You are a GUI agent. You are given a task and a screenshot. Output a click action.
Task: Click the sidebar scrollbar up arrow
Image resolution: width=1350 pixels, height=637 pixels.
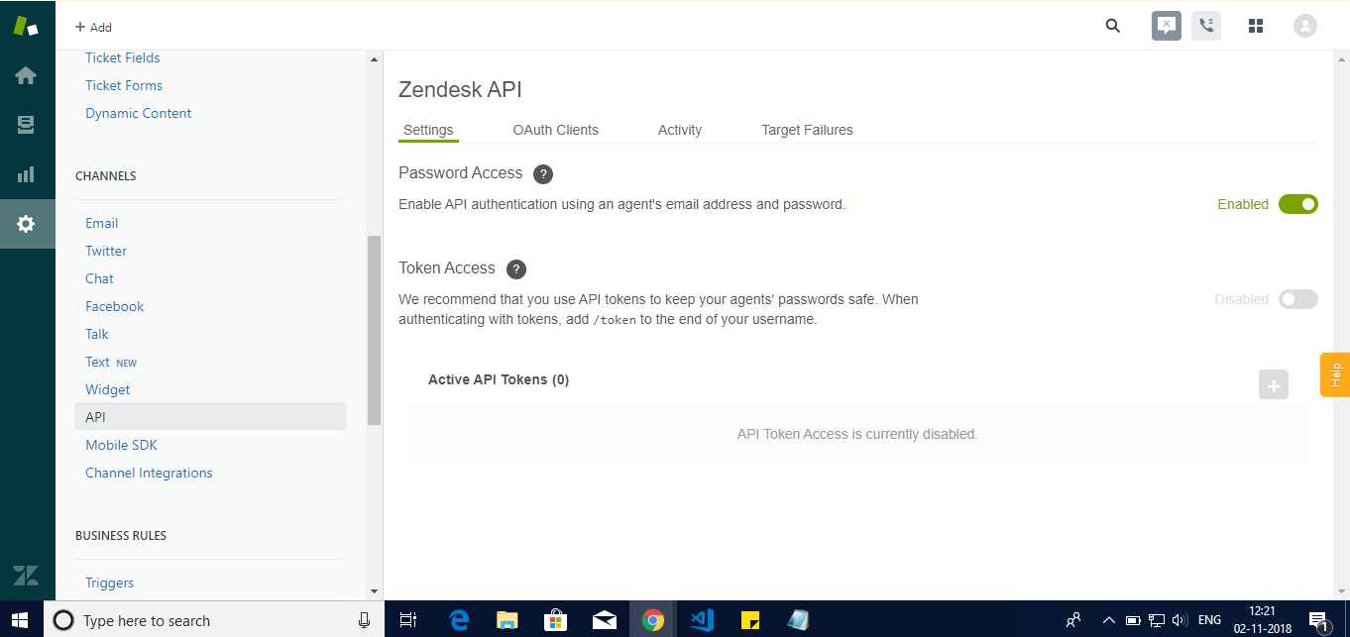(375, 59)
